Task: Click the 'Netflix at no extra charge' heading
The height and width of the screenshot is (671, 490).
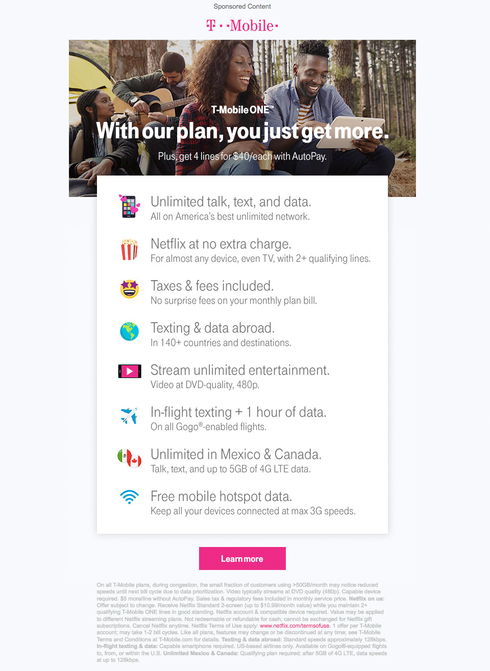Action: point(221,244)
